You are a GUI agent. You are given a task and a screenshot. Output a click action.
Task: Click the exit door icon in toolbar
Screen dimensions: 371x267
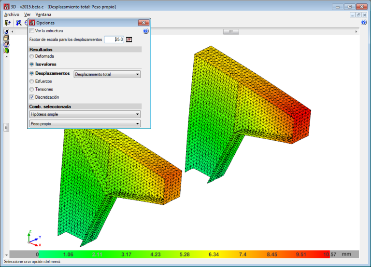pyautogui.click(x=8, y=23)
